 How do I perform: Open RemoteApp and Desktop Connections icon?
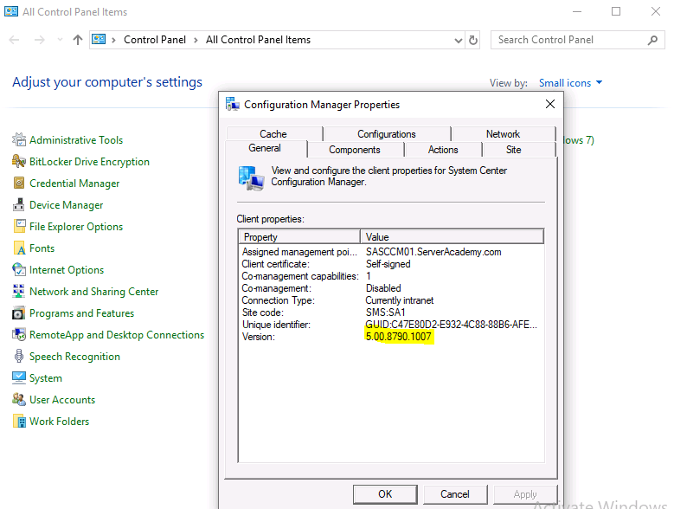19,334
